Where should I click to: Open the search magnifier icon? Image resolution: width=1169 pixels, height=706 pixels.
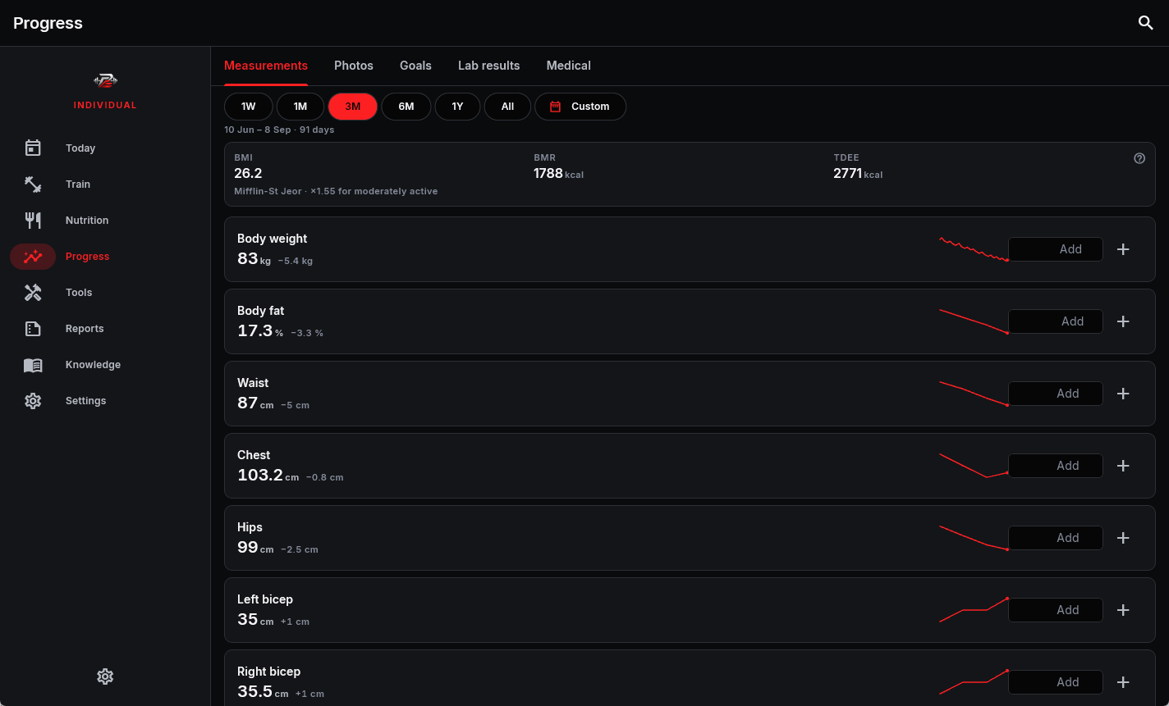click(1146, 23)
